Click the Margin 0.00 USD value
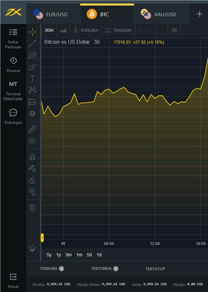This screenshot has height=292, width=208. point(195,284)
